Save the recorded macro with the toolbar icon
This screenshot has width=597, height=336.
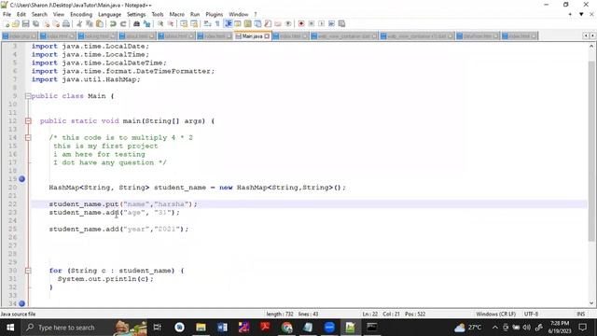tap(341, 24)
